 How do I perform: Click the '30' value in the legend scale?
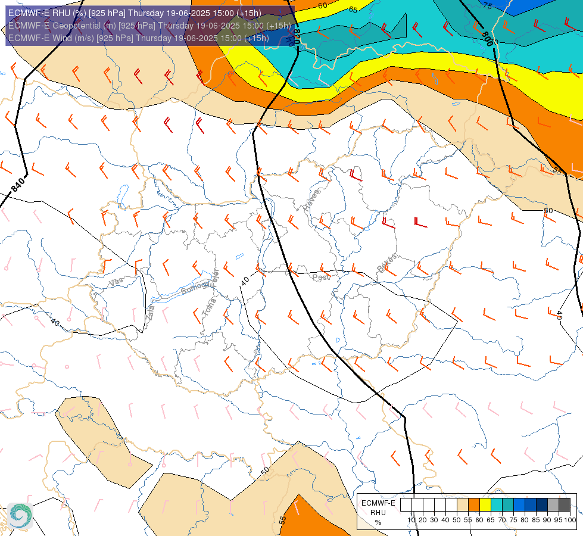coord(434,520)
